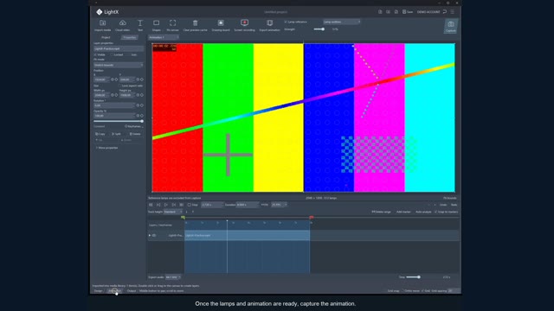Click the green start marker on the timeline
This screenshot has width=554, height=311.
click(x=183, y=218)
